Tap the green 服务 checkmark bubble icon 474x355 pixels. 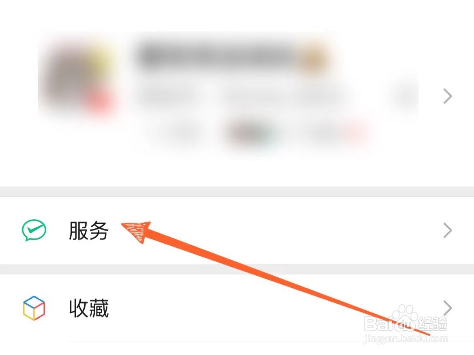[x=34, y=230]
